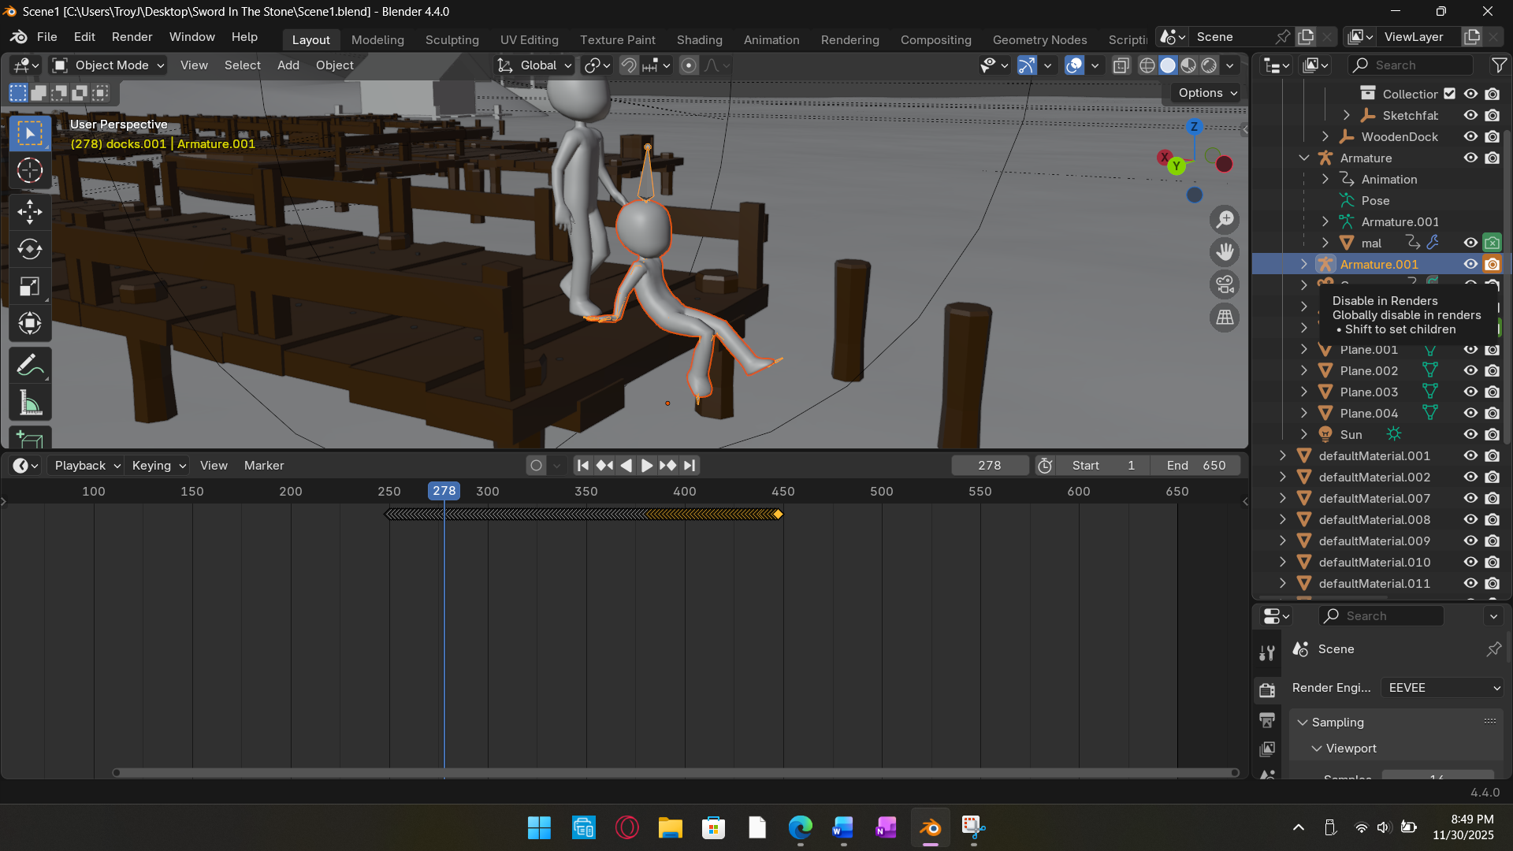Click the current frame 278 field
This screenshot has width=1513, height=851.
[x=990, y=466]
